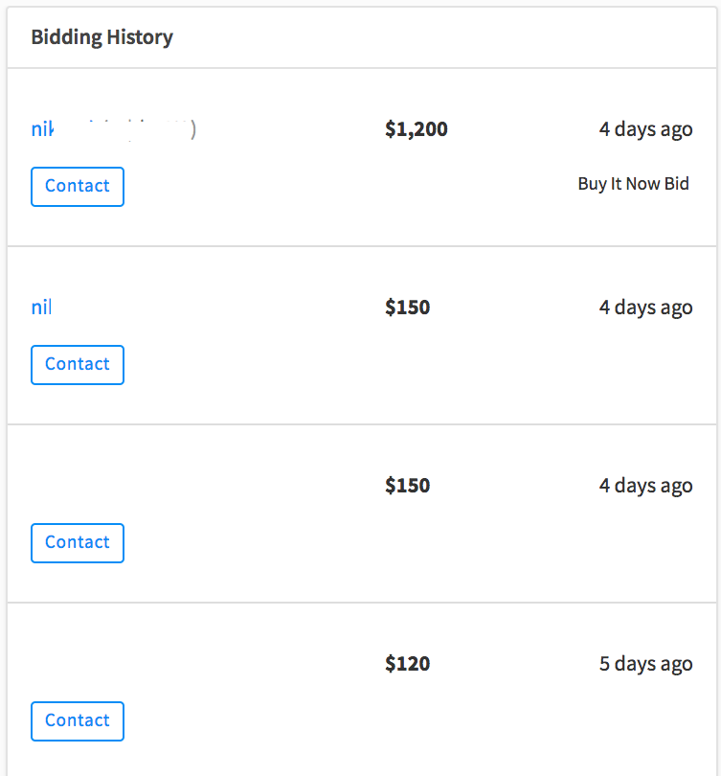Click the $150 amount beside the fully redacted name
The width and height of the screenshot is (721, 776).
pos(407,486)
